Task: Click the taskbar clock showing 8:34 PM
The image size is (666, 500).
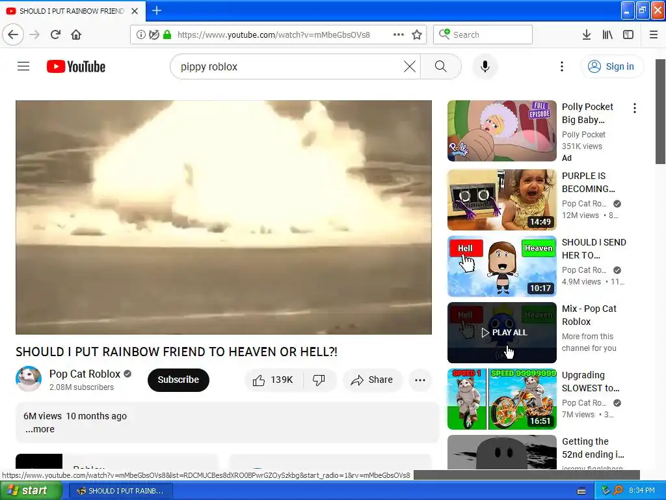Action: [x=642, y=490]
